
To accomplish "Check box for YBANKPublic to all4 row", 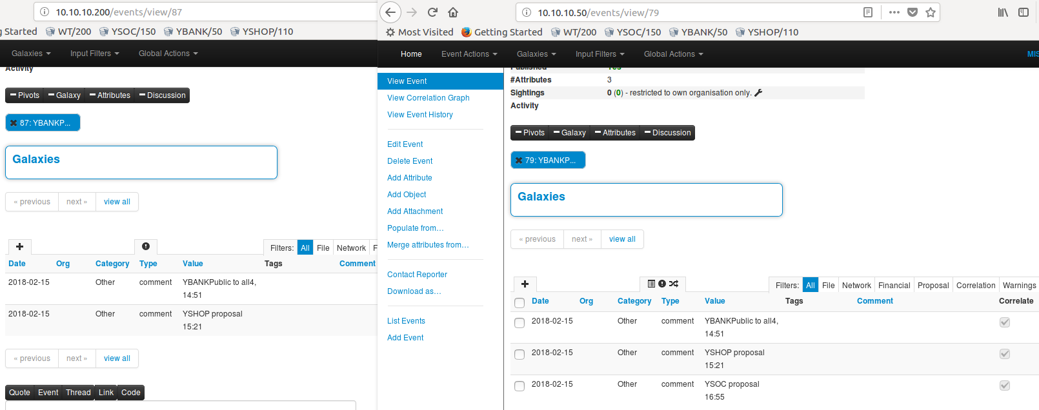I will click(x=519, y=322).
